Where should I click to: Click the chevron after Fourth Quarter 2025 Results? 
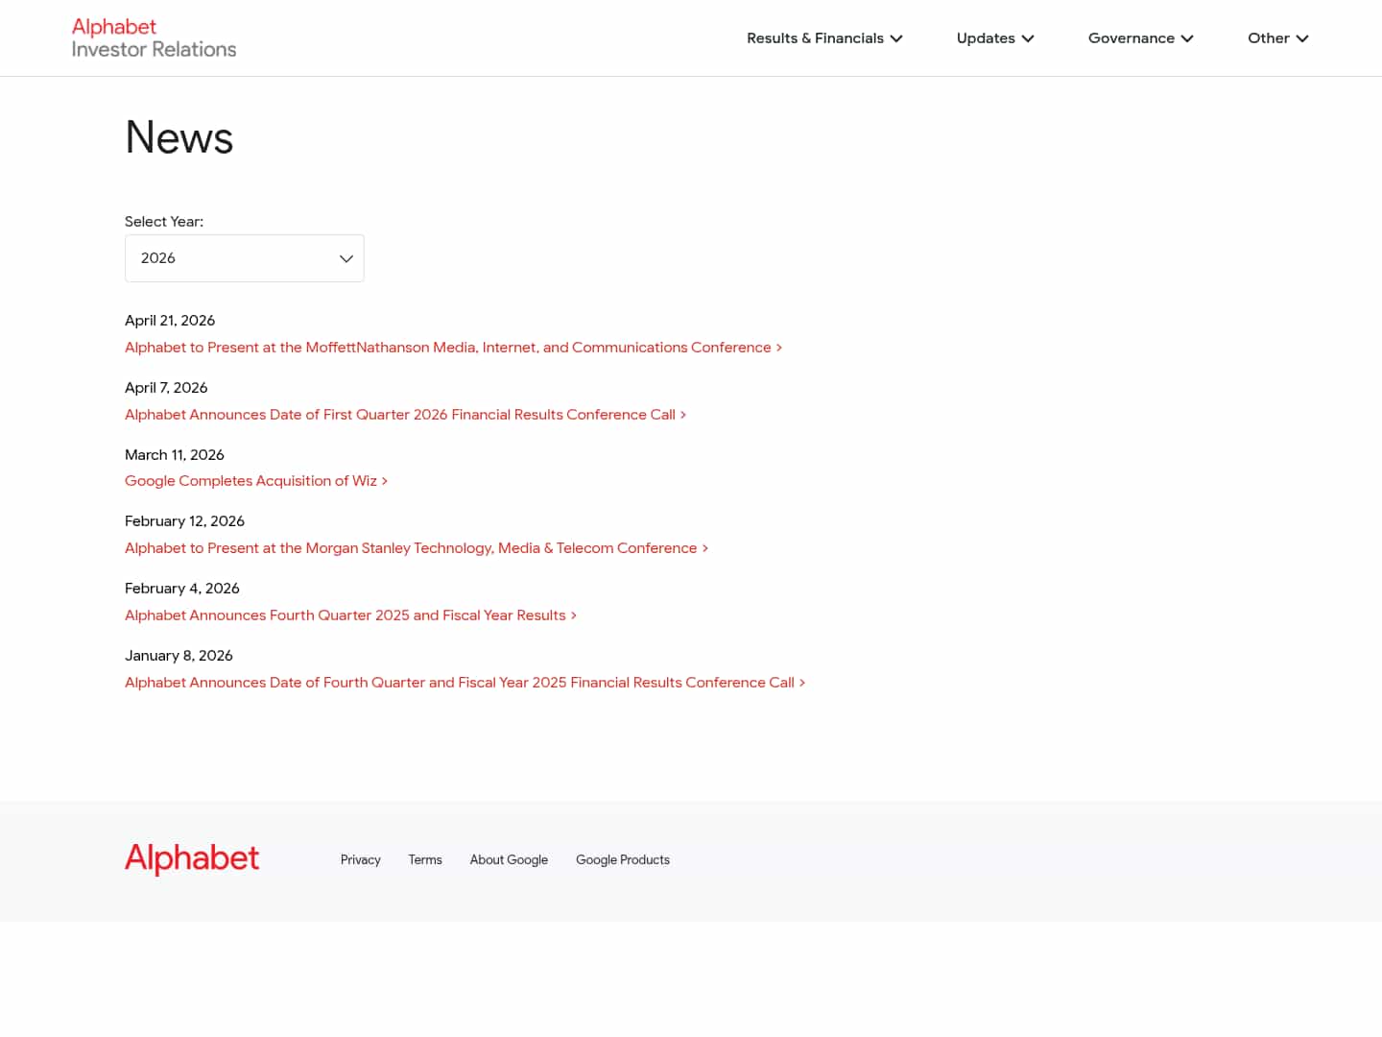(x=573, y=615)
